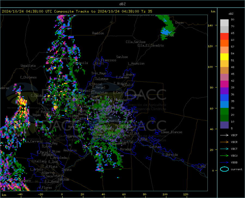Screen dimensions: 245x198
Task: Select the green VBCU arrow symbol
Action: tap(224, 156)
